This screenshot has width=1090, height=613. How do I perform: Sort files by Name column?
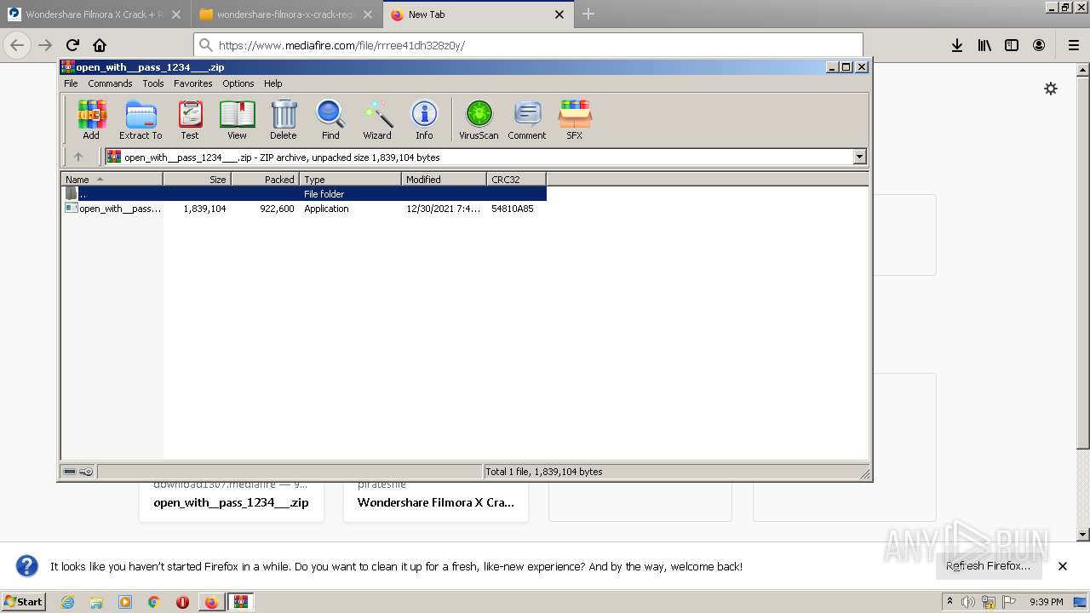click(x=112, y=179)
